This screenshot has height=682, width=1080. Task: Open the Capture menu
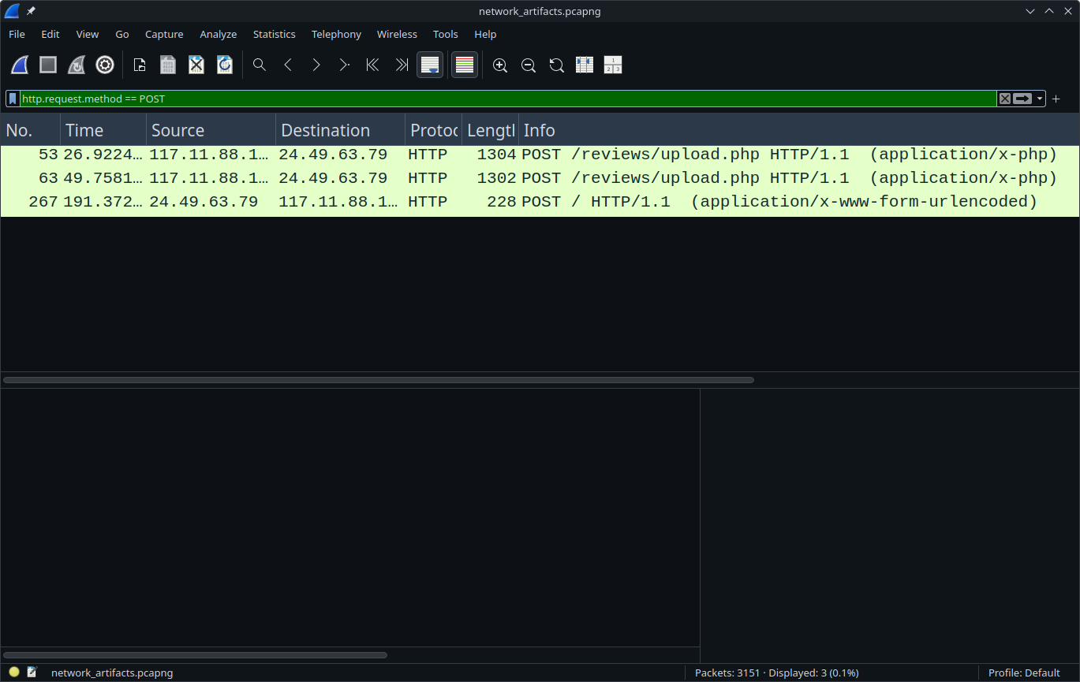tap(164, 34)
